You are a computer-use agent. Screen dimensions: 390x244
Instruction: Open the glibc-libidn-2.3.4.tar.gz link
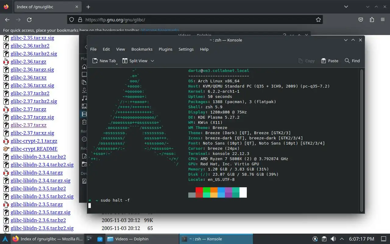pos(37,173)
